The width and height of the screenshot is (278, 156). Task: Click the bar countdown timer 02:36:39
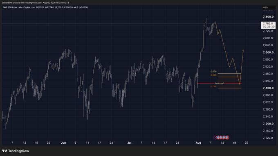pyautogui.click(x=269, y=27)
